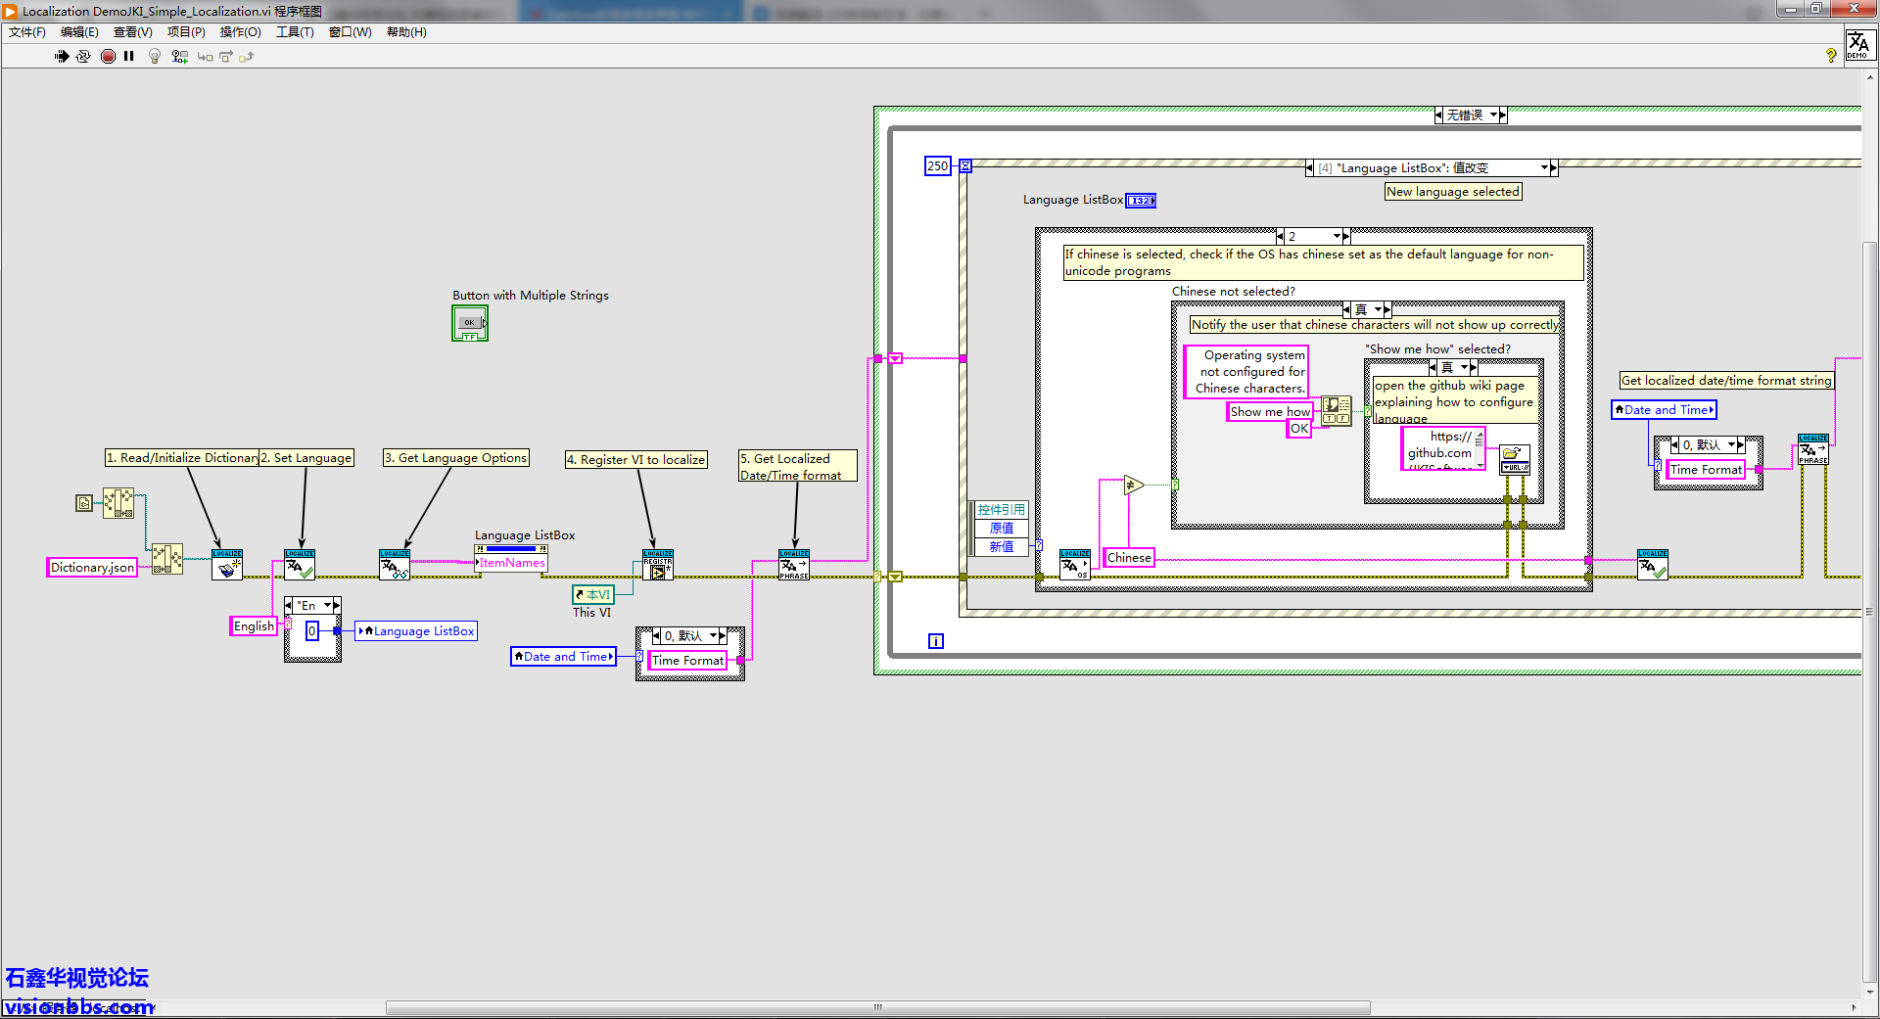Open the 文件(F) menu
The image size is (1880, 1019).
point(27,32)
